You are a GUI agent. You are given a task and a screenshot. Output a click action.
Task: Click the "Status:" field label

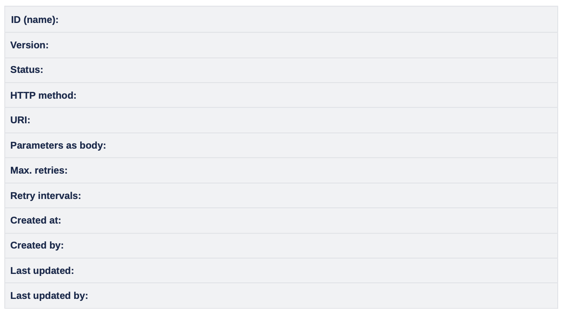click(27, 70)
